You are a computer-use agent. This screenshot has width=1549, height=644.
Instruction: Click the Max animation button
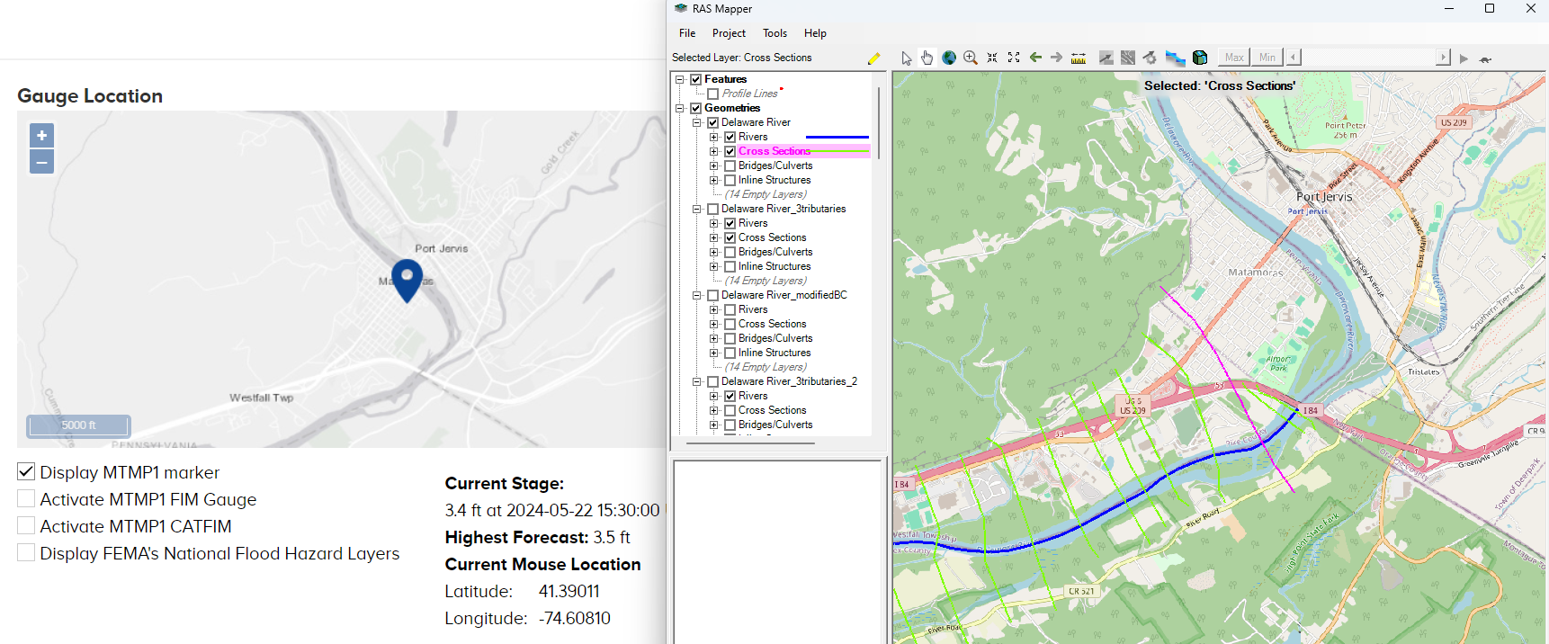pyautogui.click(x=1234, y=58)
